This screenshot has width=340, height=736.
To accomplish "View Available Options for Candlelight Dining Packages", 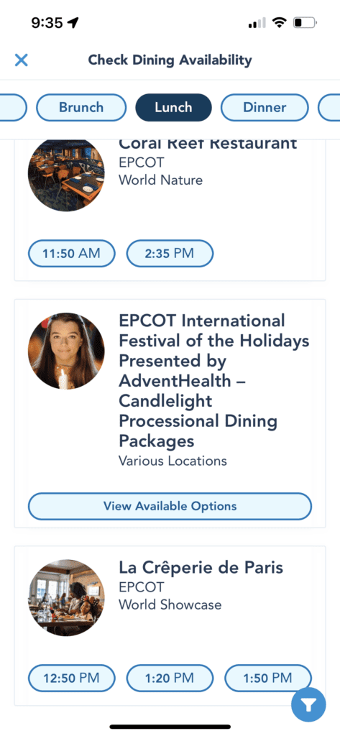I will coord(170,507).
